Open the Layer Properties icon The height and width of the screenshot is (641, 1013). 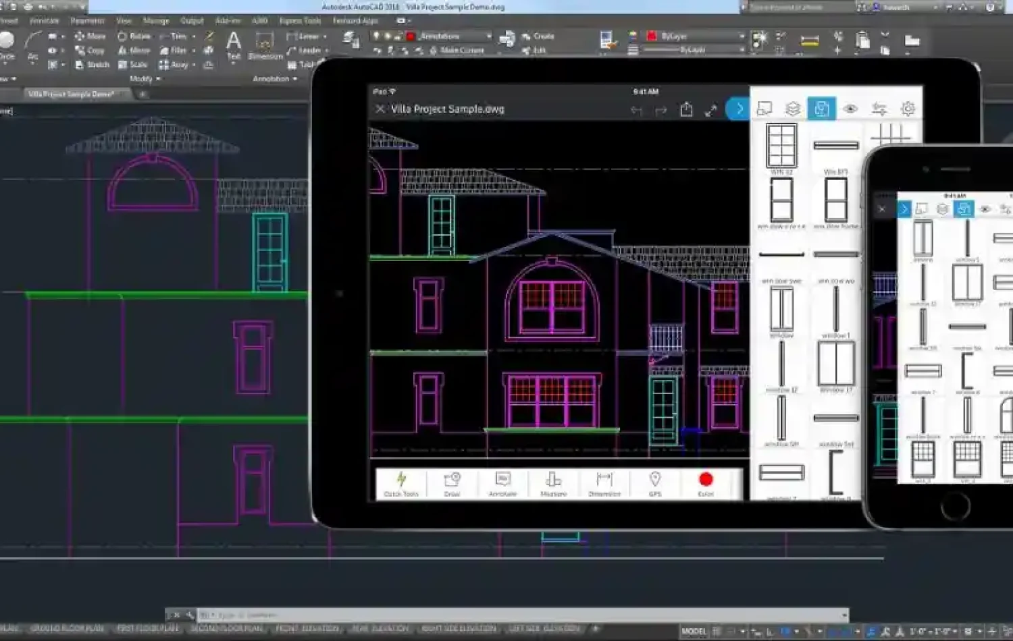[x=350, y=40]
